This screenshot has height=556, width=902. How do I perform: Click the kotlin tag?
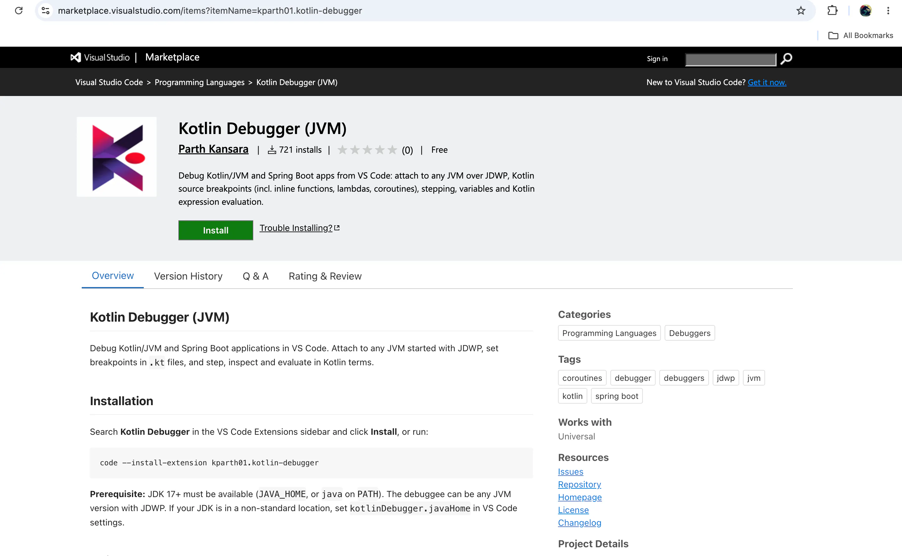coord(572,396)
